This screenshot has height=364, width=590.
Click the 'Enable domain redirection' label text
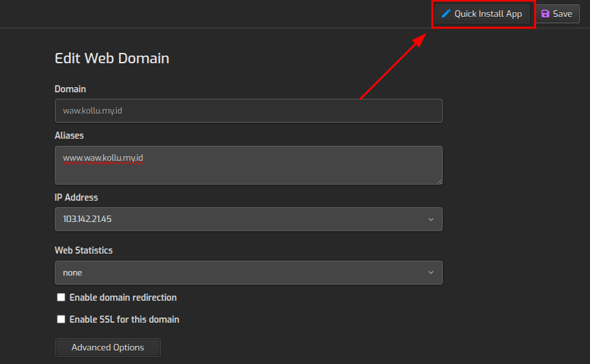coord(123,298)
